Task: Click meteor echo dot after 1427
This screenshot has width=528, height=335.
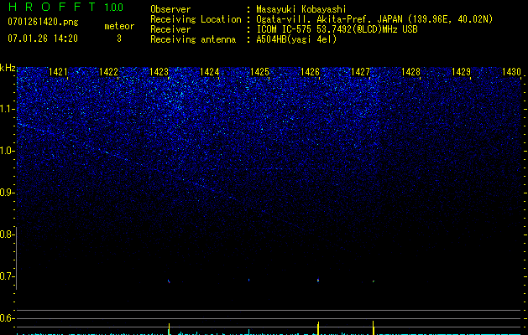Action: coord(374,281)
